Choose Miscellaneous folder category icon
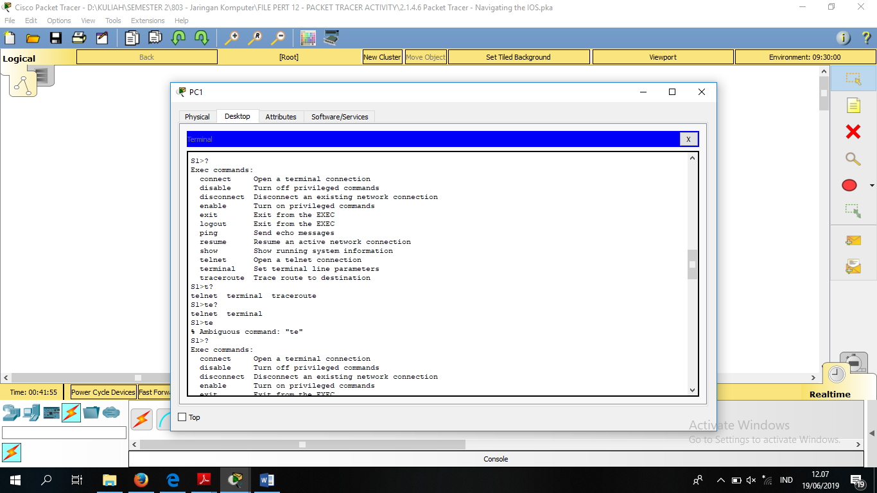The width and height of the screenshot is (877, 493). pos(91,412)
